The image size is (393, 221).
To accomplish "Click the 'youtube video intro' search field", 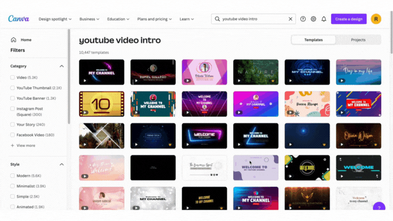I will click(x=253, y=19).
